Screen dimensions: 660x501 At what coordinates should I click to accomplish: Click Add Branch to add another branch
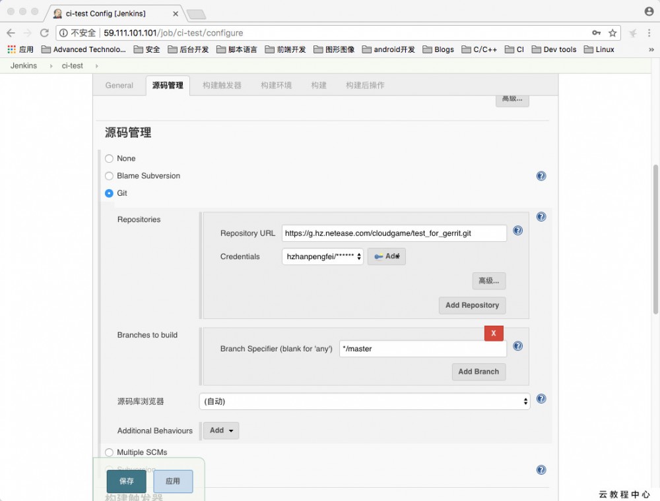pos(478,372)
